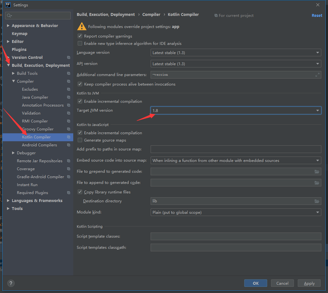Click Add prefix to paths input field
This screenshot has width=328, height=293.
coord(236,149)
